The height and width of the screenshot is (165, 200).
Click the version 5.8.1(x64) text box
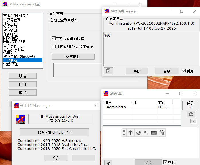60,119
